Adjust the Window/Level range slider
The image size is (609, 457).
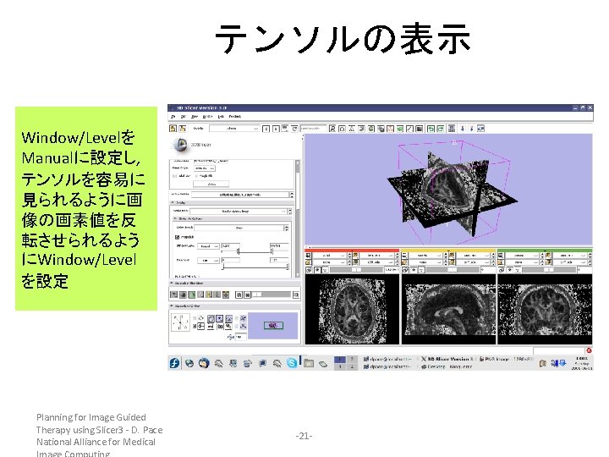(x=255, y=252)
